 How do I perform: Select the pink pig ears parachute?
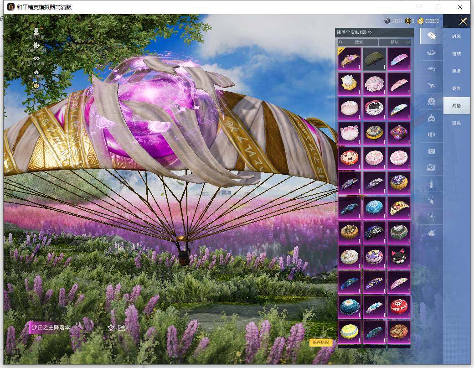350,133
